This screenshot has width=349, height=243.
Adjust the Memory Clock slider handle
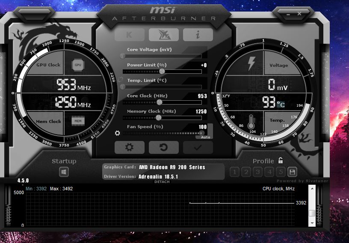tap(159, 117)
